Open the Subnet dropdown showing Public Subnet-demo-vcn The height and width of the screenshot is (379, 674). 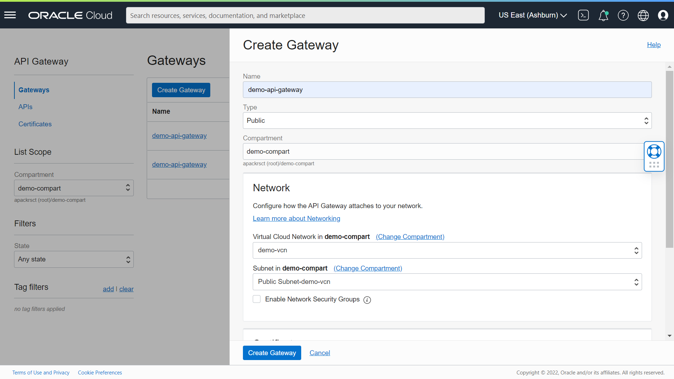(447, 282)
